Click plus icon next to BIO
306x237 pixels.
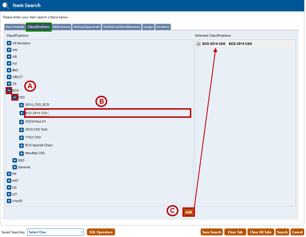(x=9, y=70)
